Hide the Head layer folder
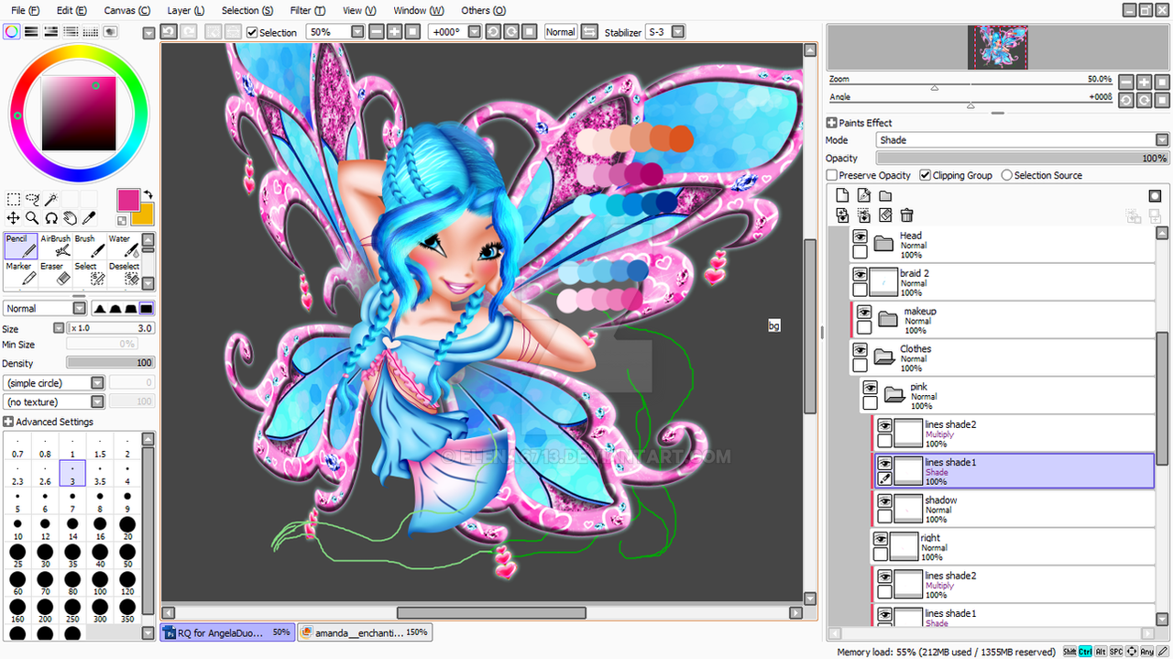Image resolution: width=1173 pixels, height=659 pixels. (860, 236)
